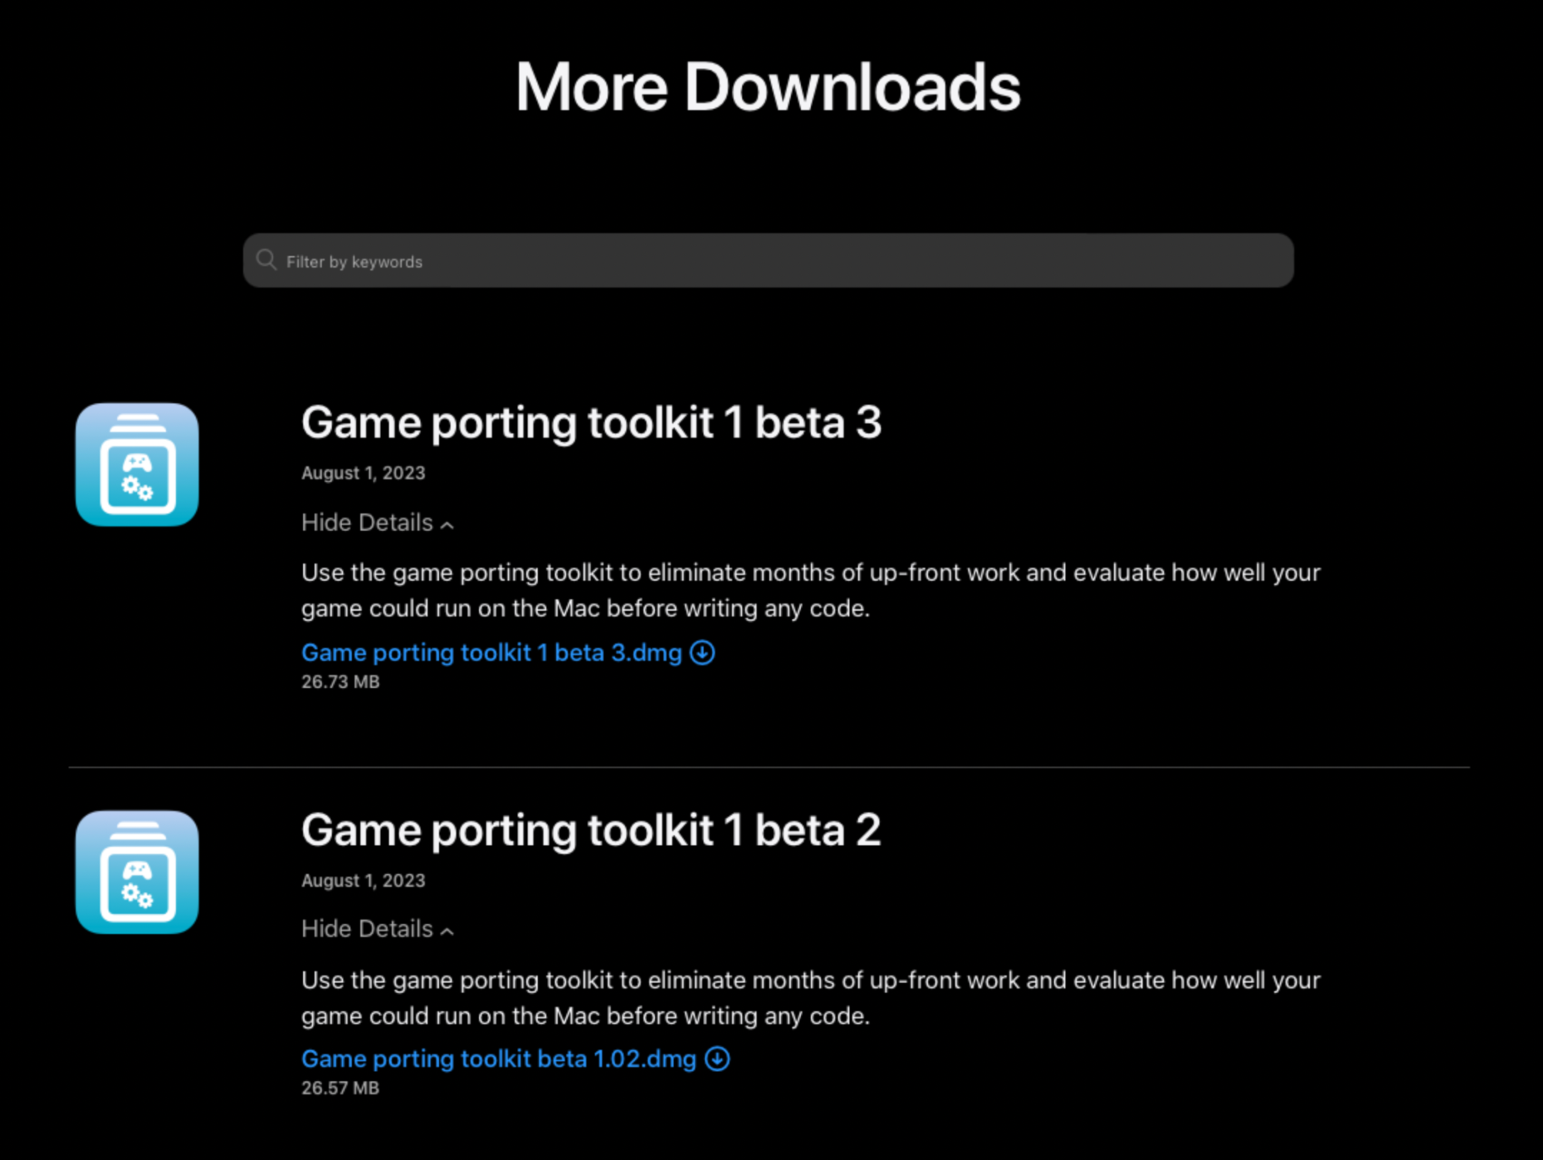This screenshot has height=1160, width=1543.
Task: Click the Filter by keywords search field
Action: tap(768, 261)
